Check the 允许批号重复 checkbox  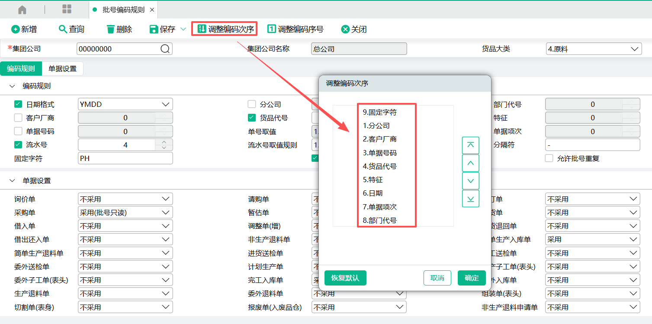549,158
